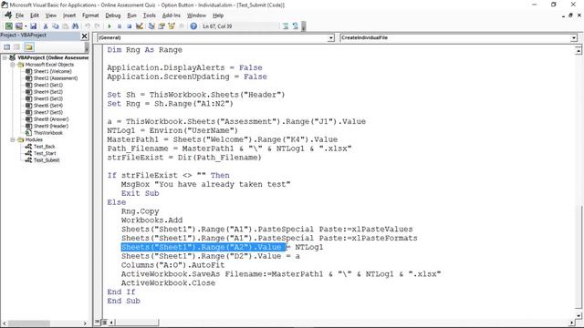Collapse the Modules folder
The image size is (584, 328).
tap(12, 139)
